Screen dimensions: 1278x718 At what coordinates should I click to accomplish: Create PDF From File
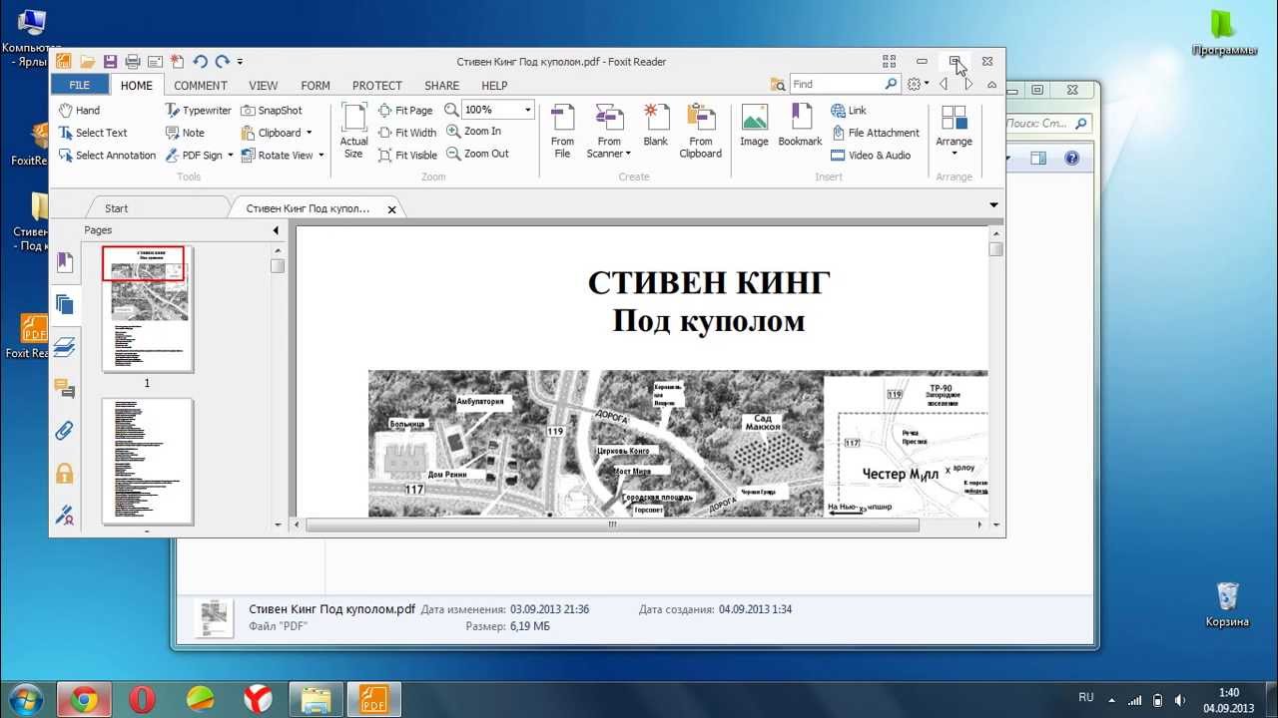point(562,131)
